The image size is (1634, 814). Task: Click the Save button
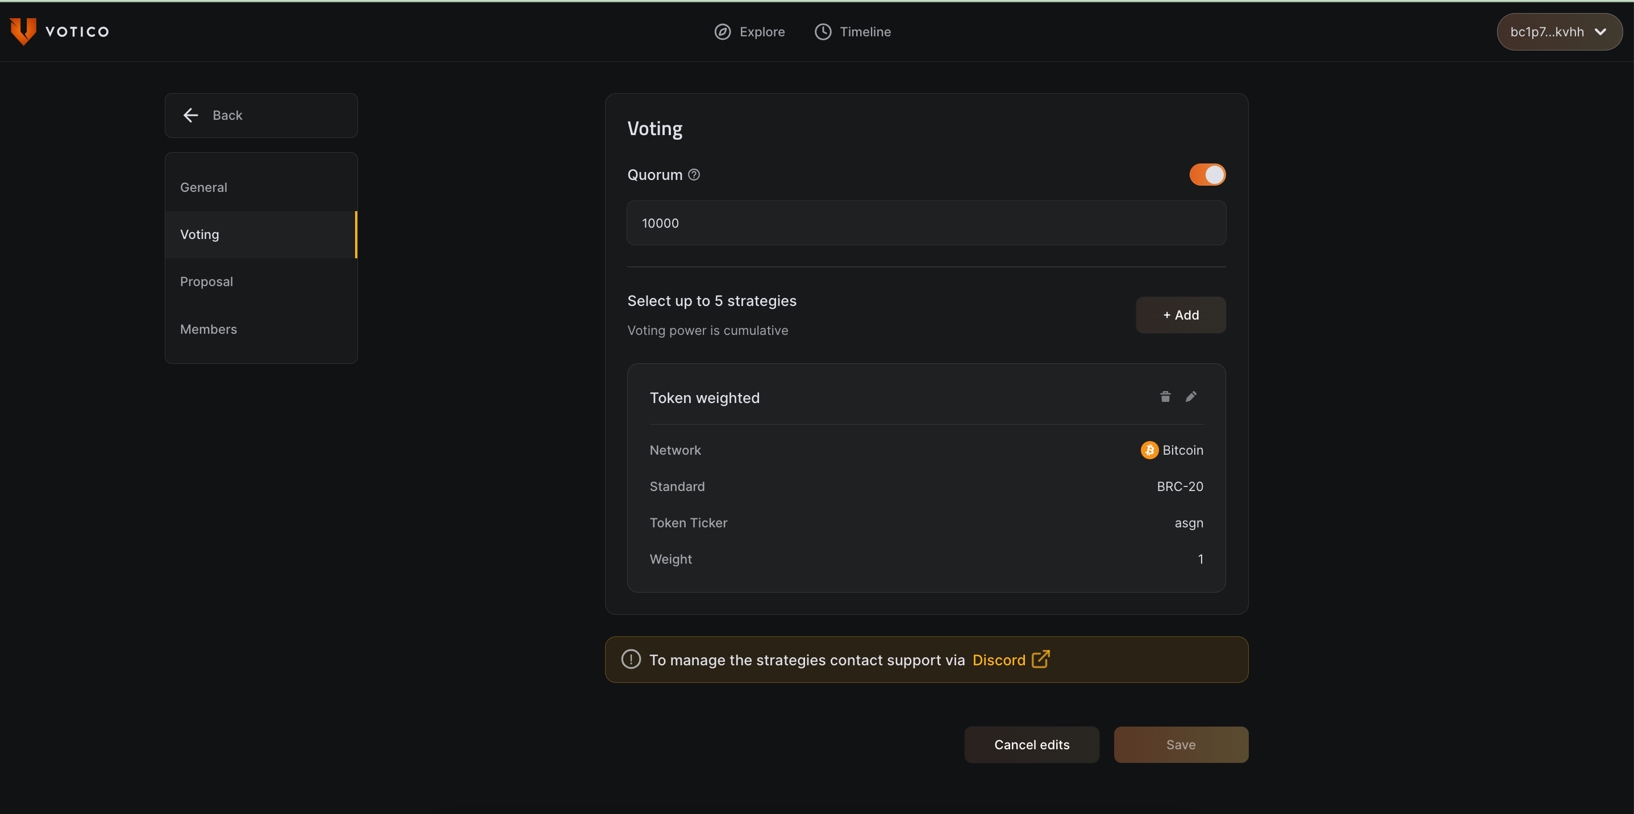[x=1181, y=745]
